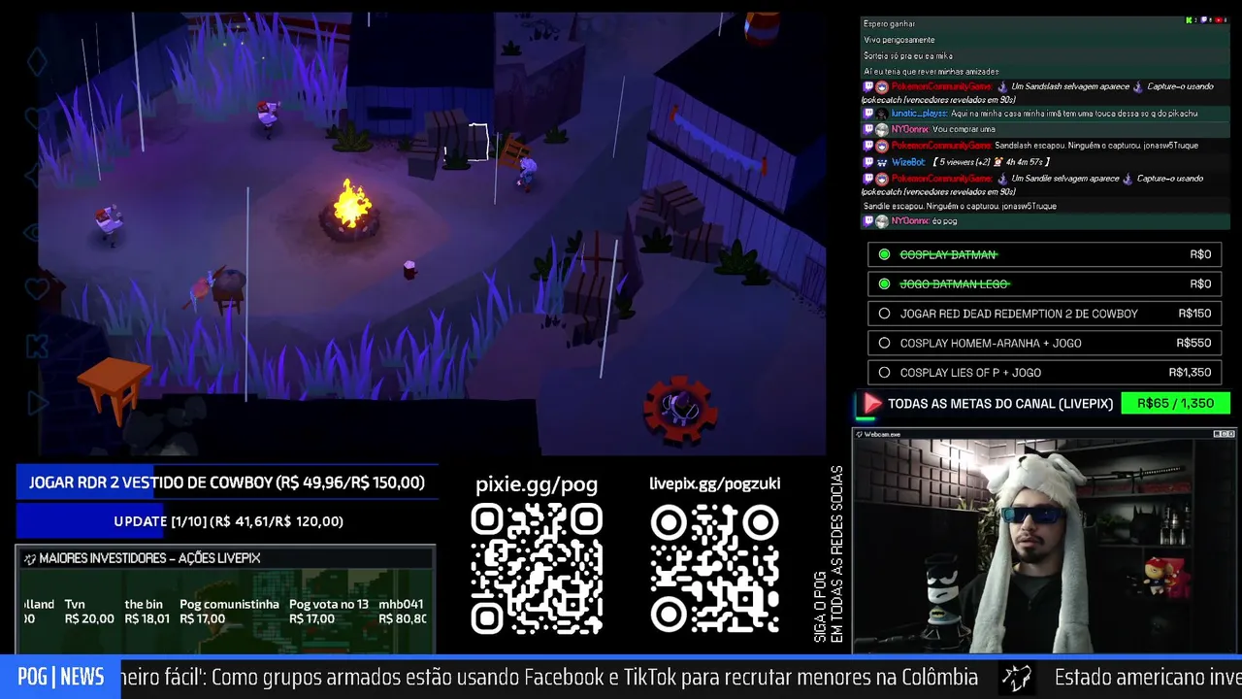Open the WizeBot avatar icon
1242x699 pixels.
click(881, 162)
